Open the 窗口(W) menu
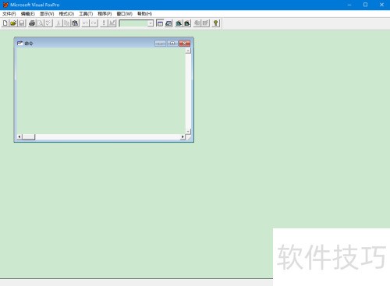 click(x=124, y=14)
